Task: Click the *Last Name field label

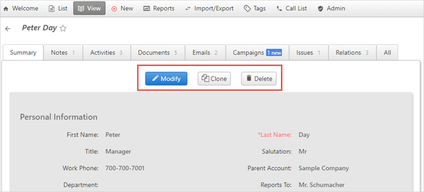Action: 275,135
